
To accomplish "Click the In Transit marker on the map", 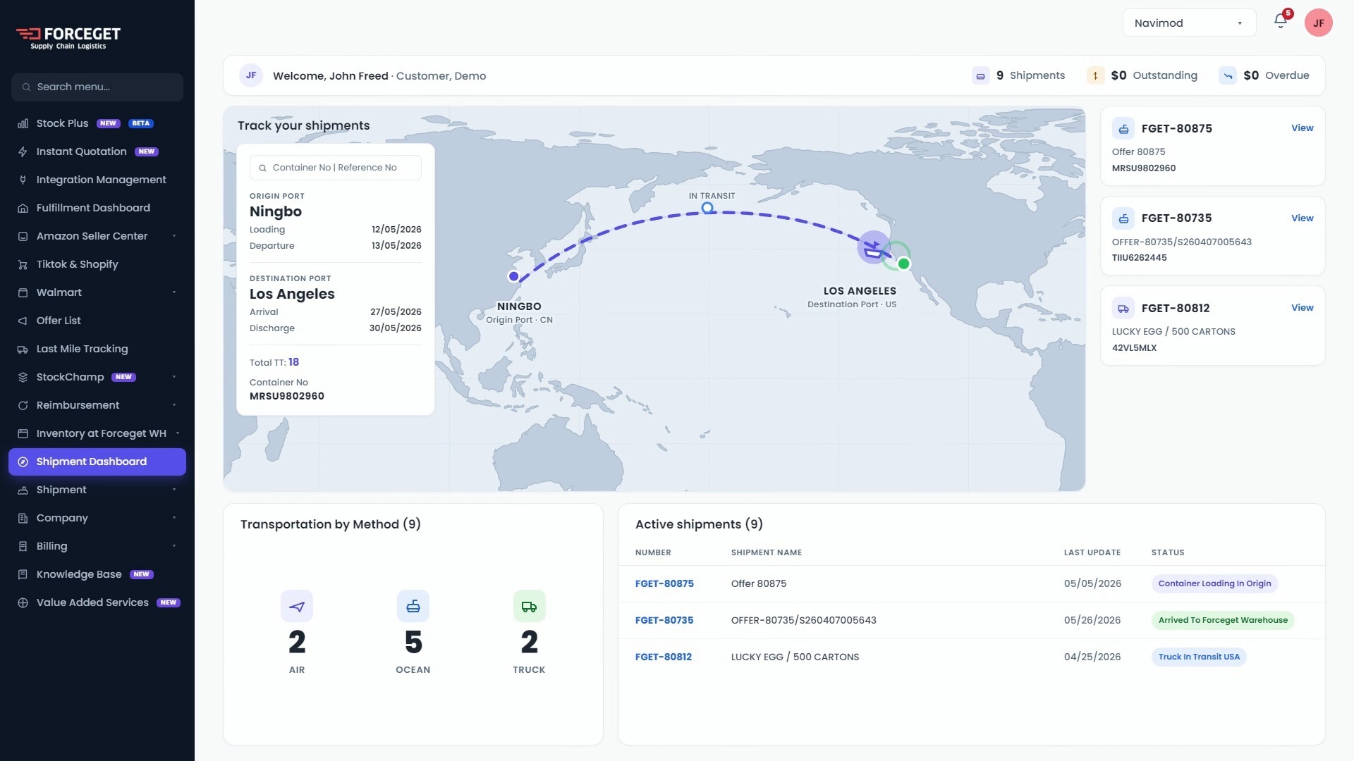I will tap(707, 208).
